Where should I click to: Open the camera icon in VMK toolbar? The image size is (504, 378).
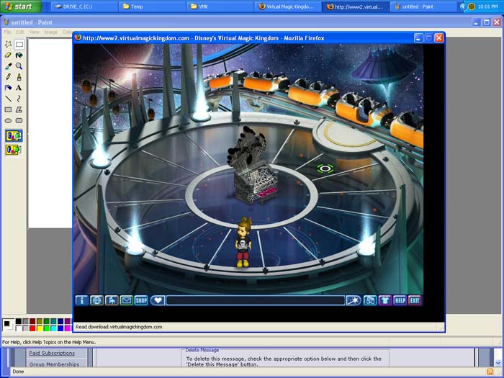click(x=370, y=300)
